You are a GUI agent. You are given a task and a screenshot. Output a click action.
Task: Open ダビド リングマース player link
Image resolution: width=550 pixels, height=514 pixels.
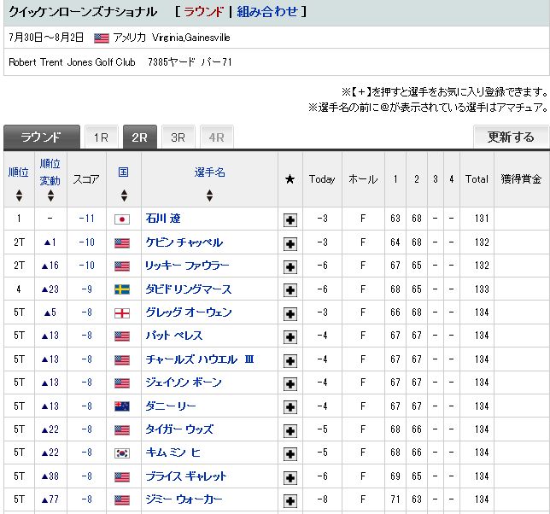[x=189, y=289]
